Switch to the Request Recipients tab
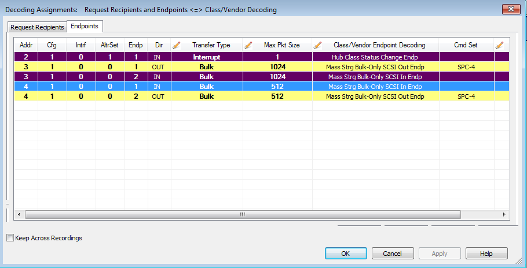This screenshot has height=268, width=527. coord(37,27)
